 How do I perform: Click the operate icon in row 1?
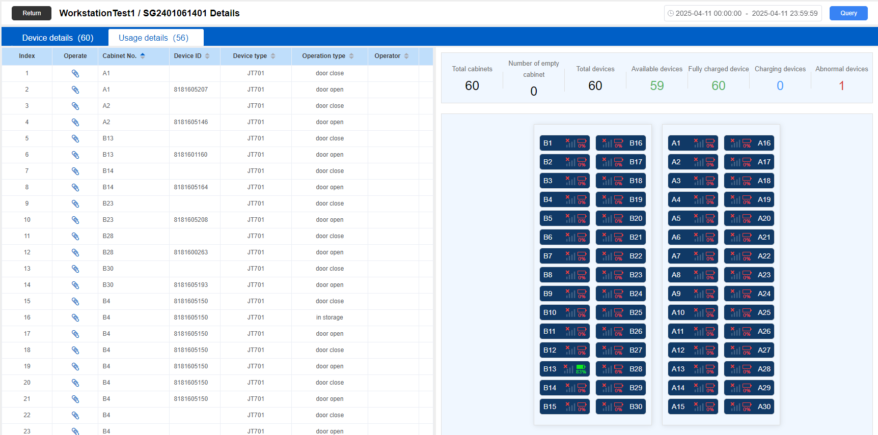click(75, 73)
